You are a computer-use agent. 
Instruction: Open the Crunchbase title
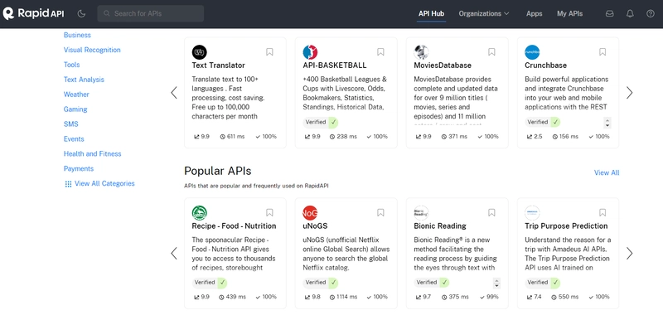coord(546,65)
